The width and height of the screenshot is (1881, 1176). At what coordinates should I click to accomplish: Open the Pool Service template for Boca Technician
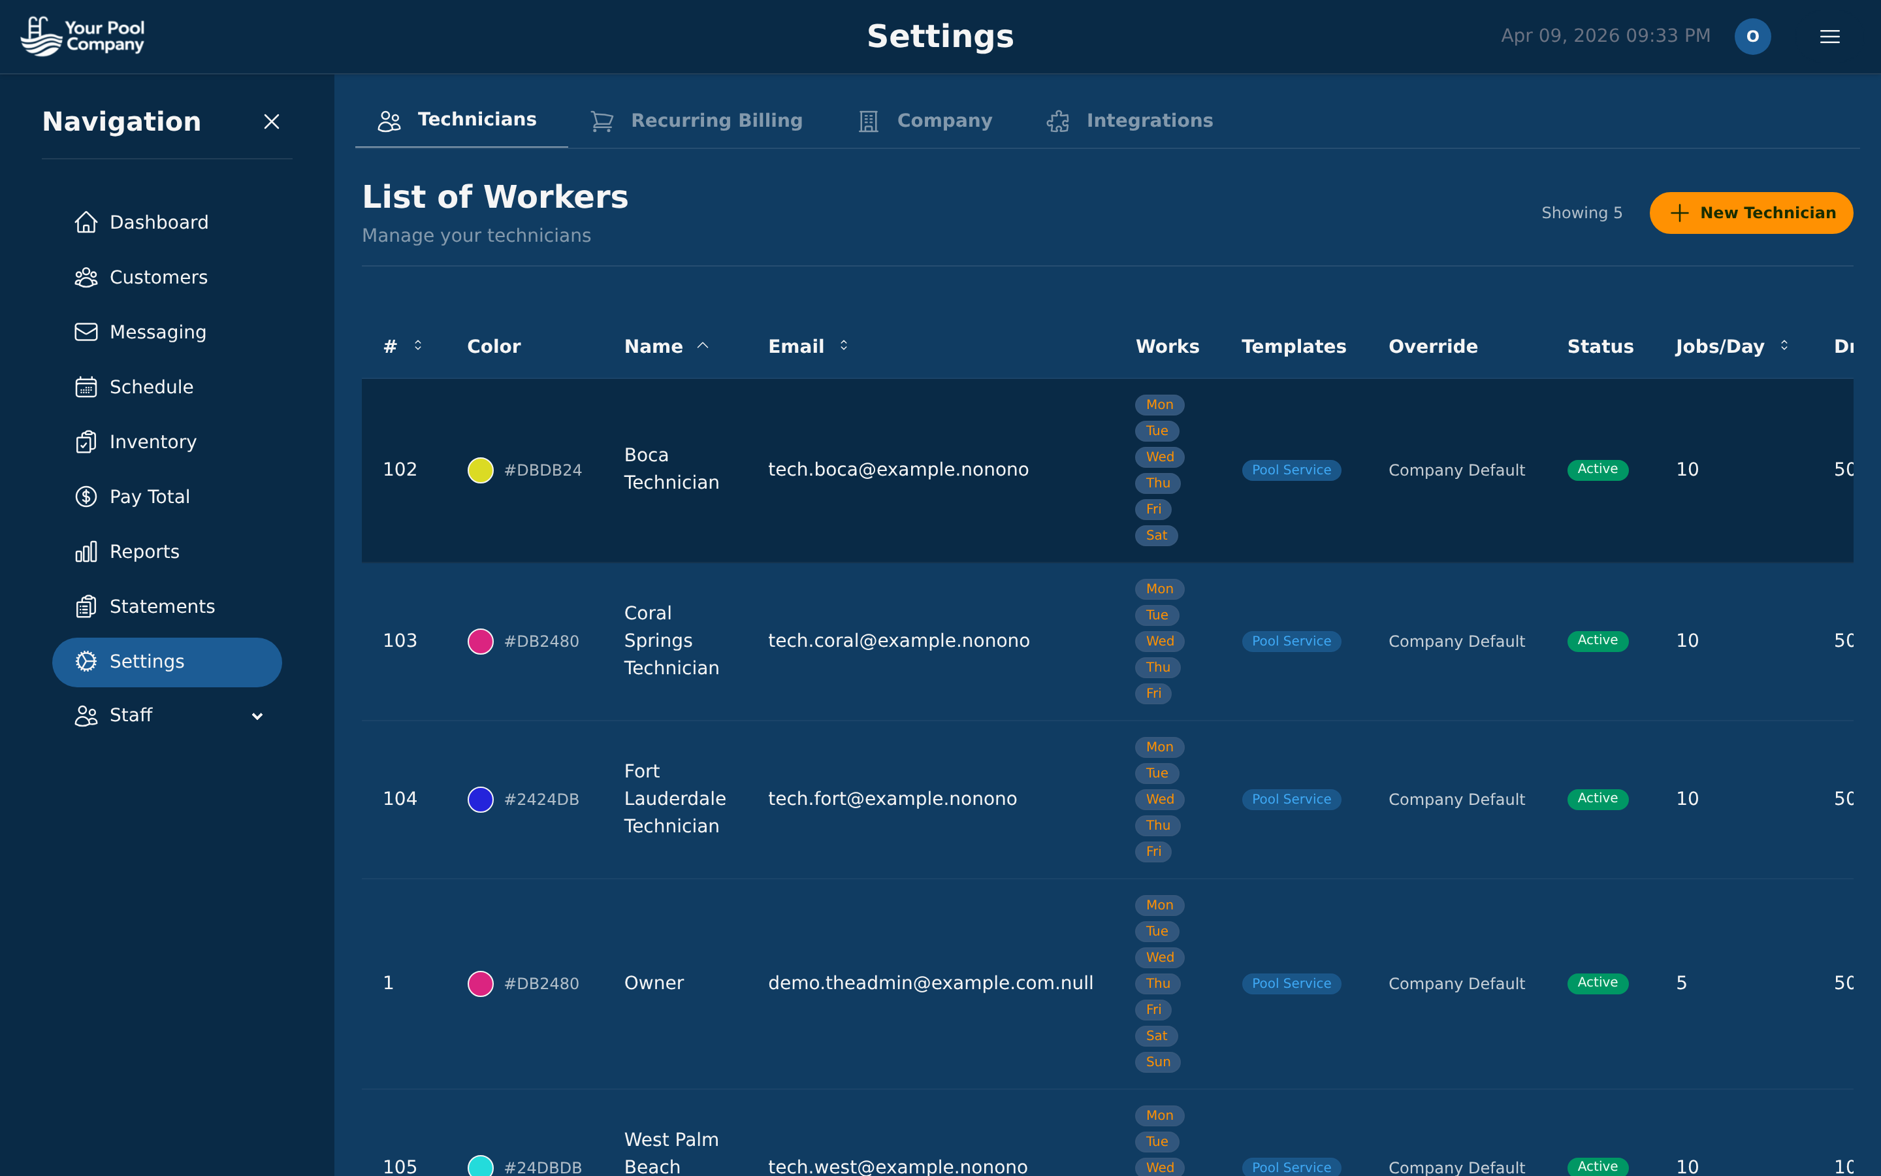coord(1291,469)
